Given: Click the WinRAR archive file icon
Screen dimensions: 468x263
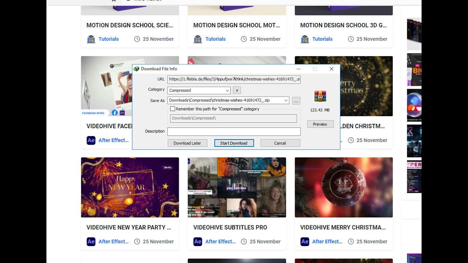Looking at the screenshot, I should tap(320, 96).
